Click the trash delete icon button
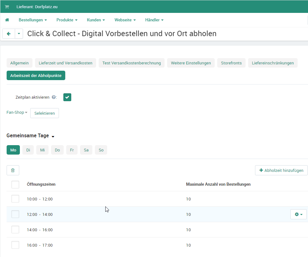Image resolution: width=308 pixels, height=257 pixels. (13, 170)
